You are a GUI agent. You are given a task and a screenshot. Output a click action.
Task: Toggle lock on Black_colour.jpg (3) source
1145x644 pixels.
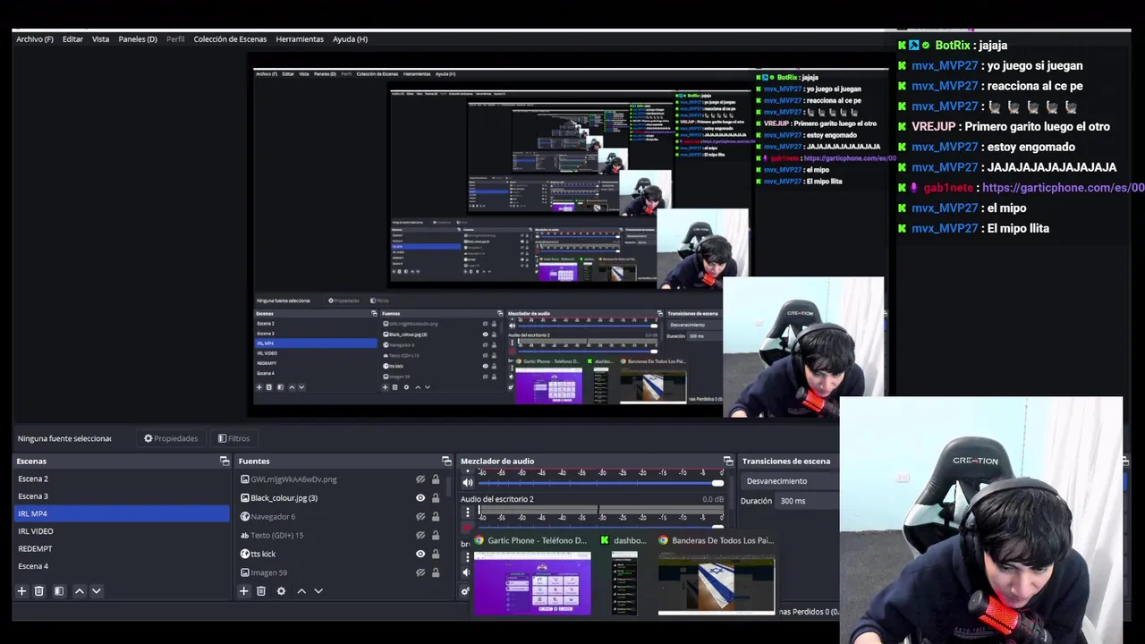coord(436,498)
